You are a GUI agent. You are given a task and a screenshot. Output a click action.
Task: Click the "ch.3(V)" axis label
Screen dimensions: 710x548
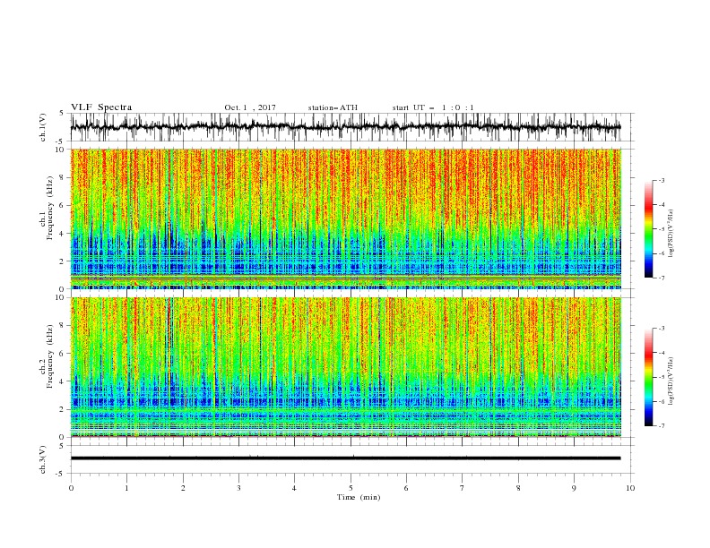tap(43, 459)
